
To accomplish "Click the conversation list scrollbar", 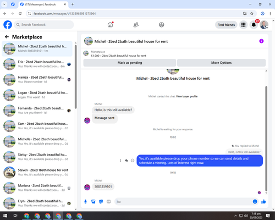I will 76,76.
